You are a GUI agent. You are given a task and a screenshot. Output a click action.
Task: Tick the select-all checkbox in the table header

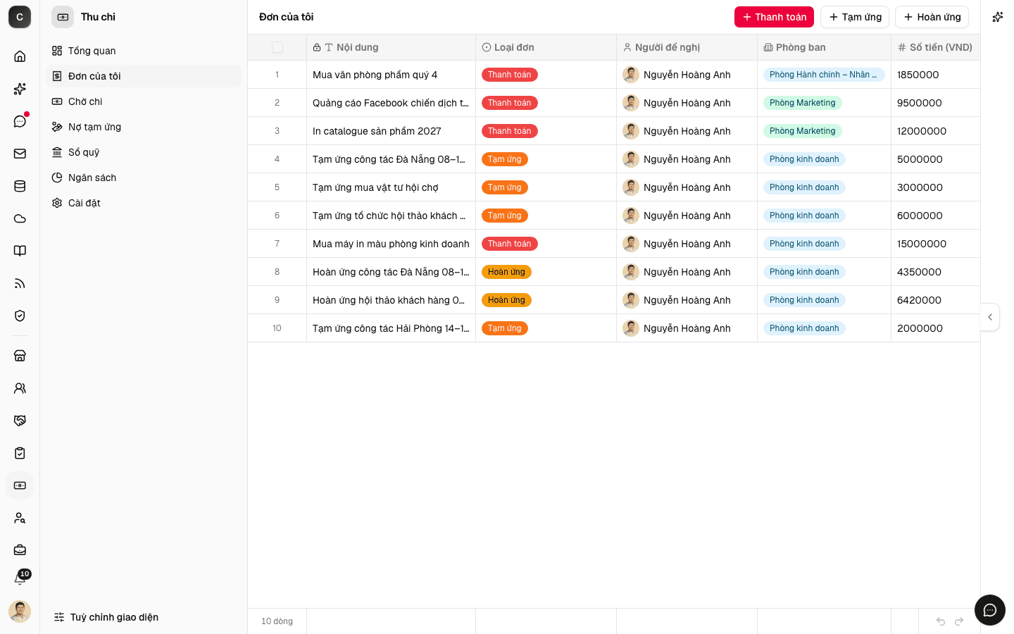tap(277, 47)
